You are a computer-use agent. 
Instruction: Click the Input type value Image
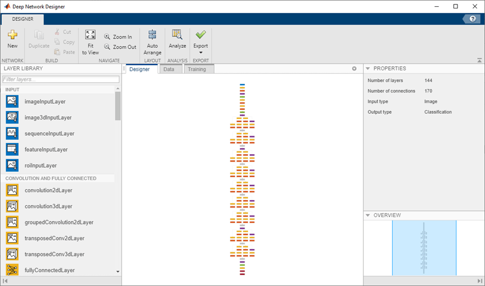point(431,102)
